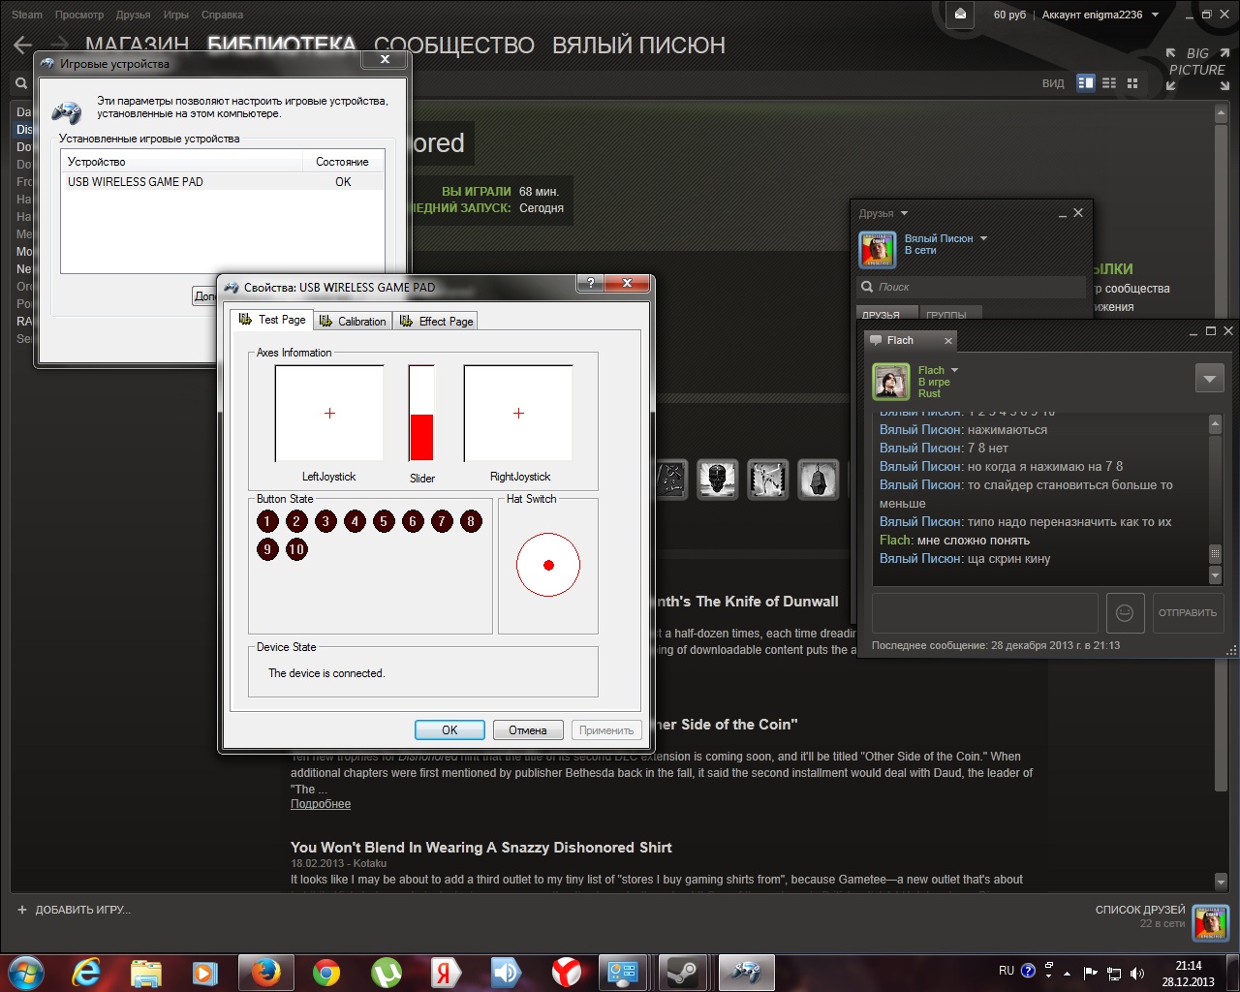The image size is (1240, 992).
Task: Close the Flach chat tab
Action: 948,340
